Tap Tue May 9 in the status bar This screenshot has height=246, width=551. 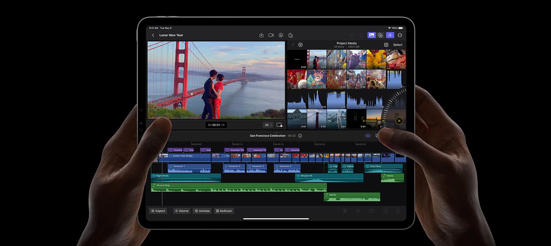click(x=165, y=28)
